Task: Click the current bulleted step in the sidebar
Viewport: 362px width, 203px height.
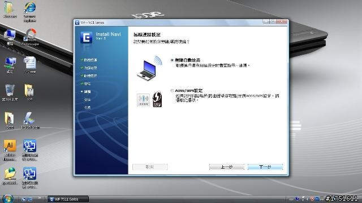Action: (85, 91)
